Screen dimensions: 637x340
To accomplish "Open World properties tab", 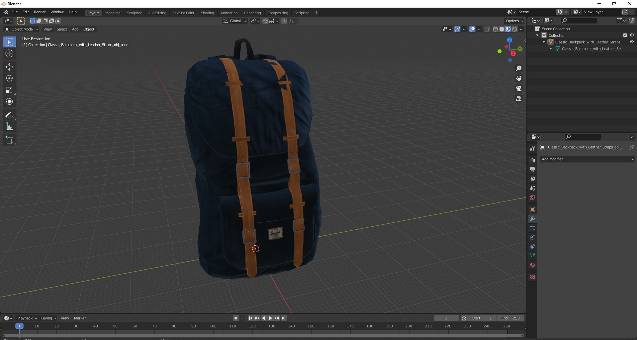I will pyautogui.click(x=532, y=198).
